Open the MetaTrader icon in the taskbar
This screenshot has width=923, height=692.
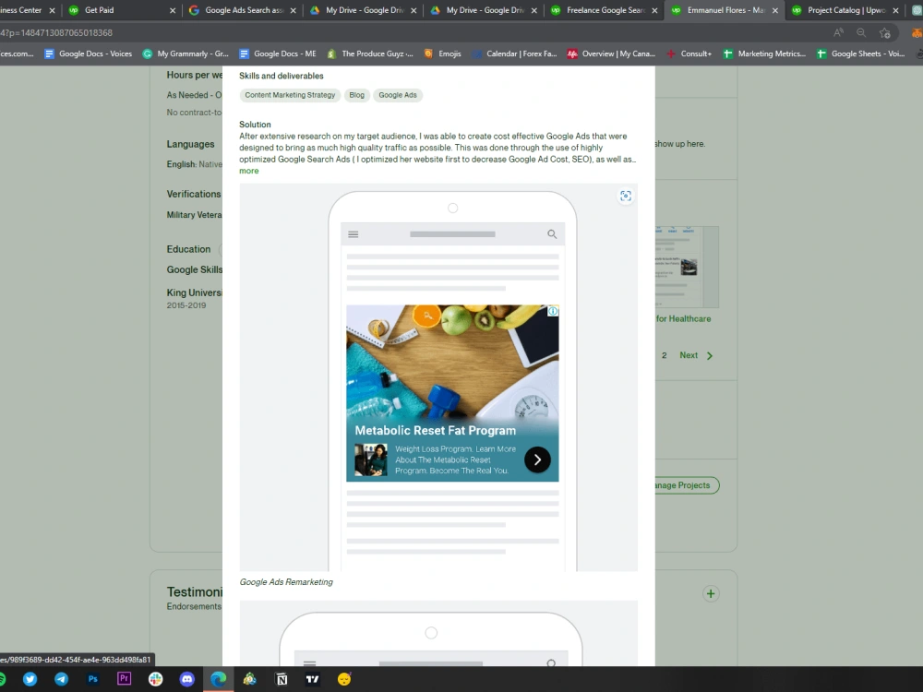click(x=249, y=679)
